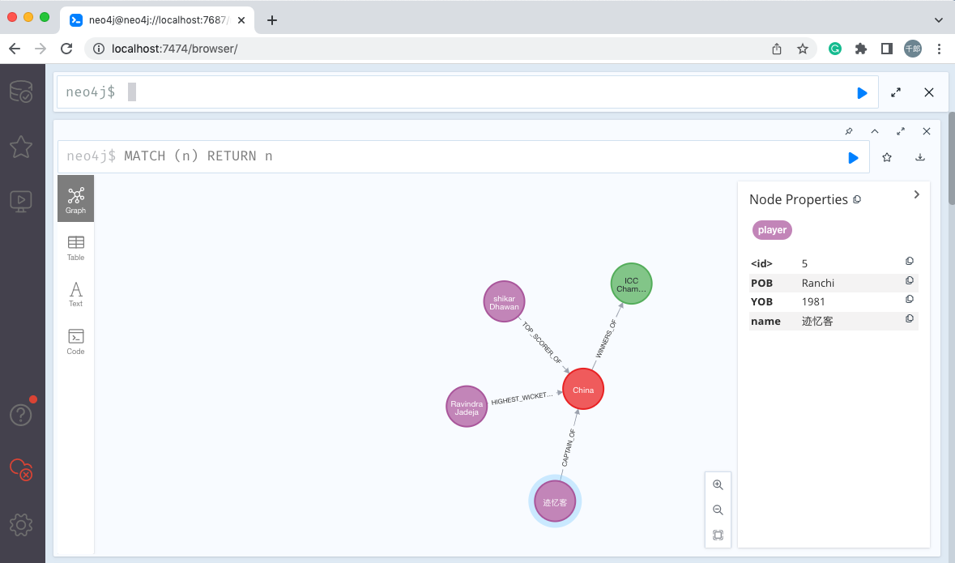Viewport: 955px width, 563px height.
Task: Open the Favorites star sidebar icon
Action: pyautogui.click(x=21, y=147)
